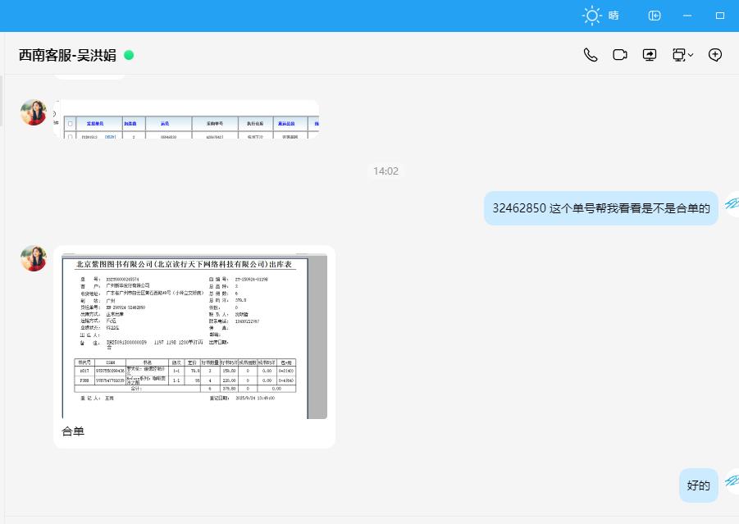The image size is (739, 524).
Task: Click the add-to-chat plus bubble icon
Action: (715, 55)
